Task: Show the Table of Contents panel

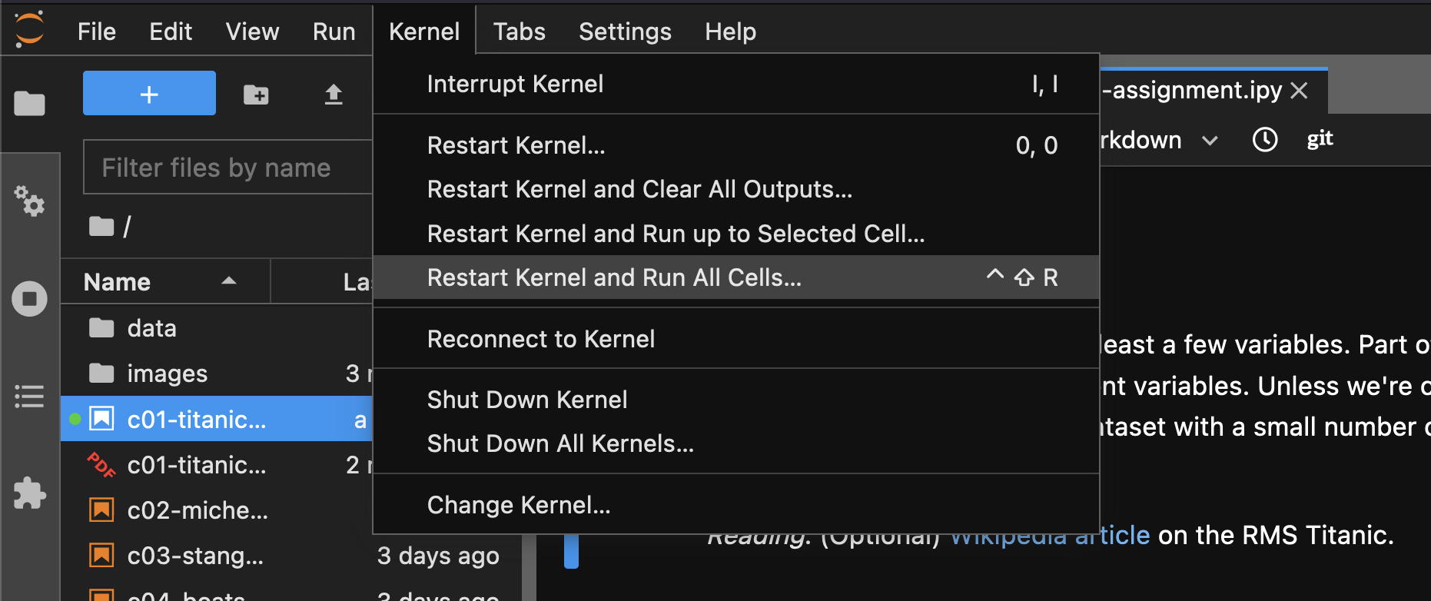Action: [x=29, y=397]
